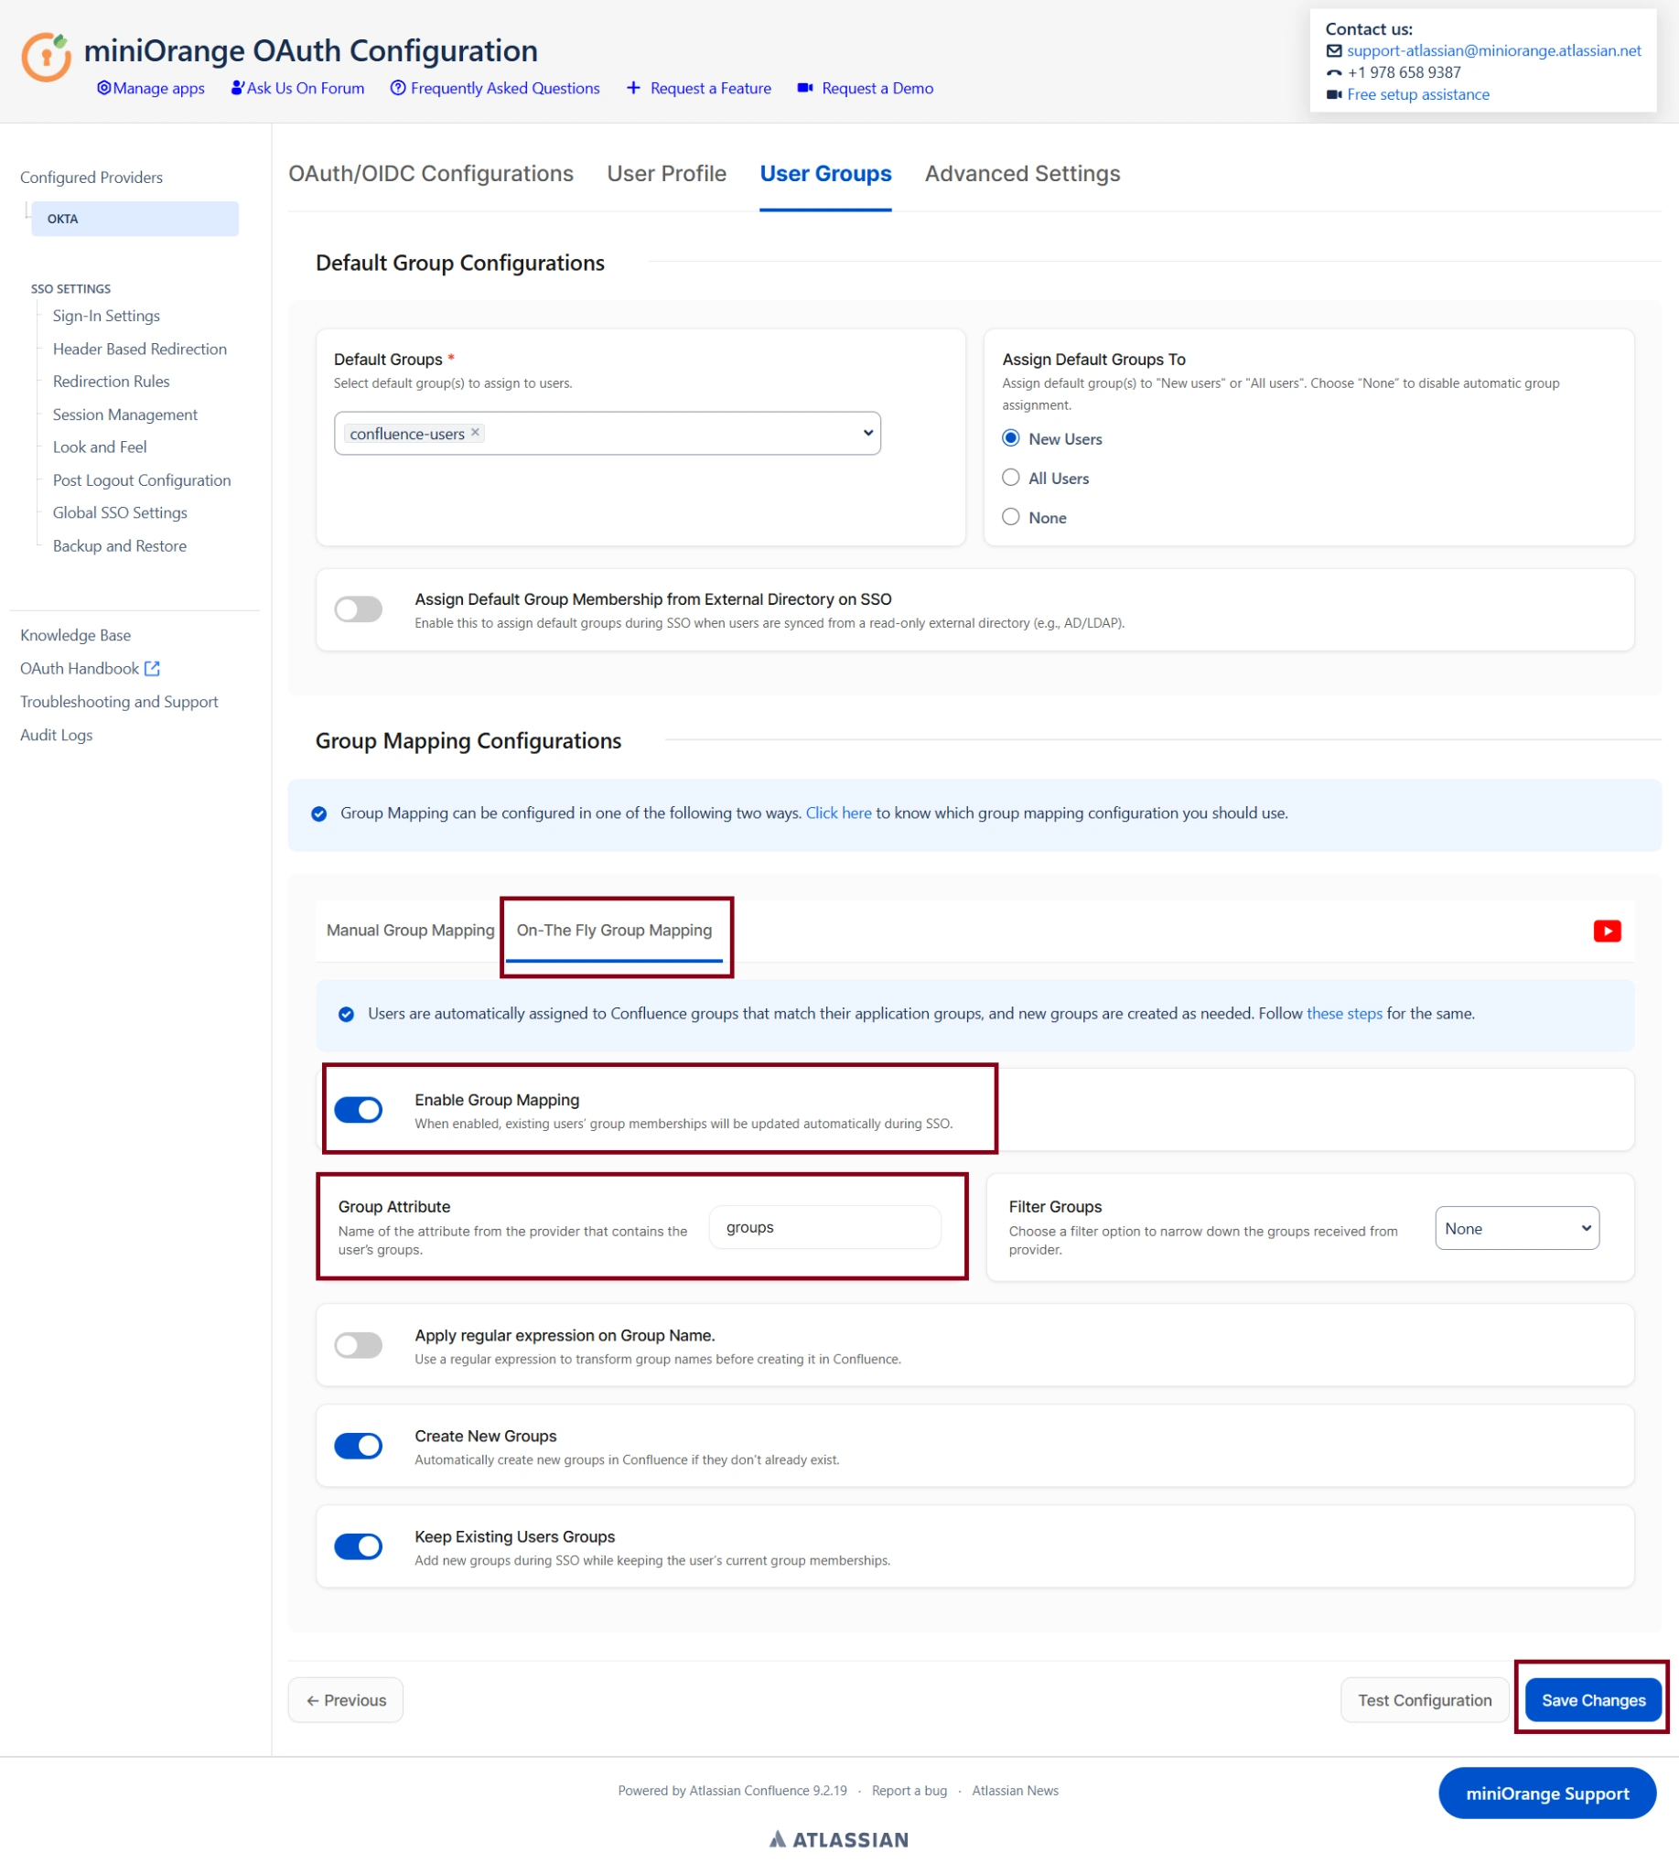The image size is (1679, 1874).
Task: Click Free setup assistance link
Action: tap(1418, 94)
